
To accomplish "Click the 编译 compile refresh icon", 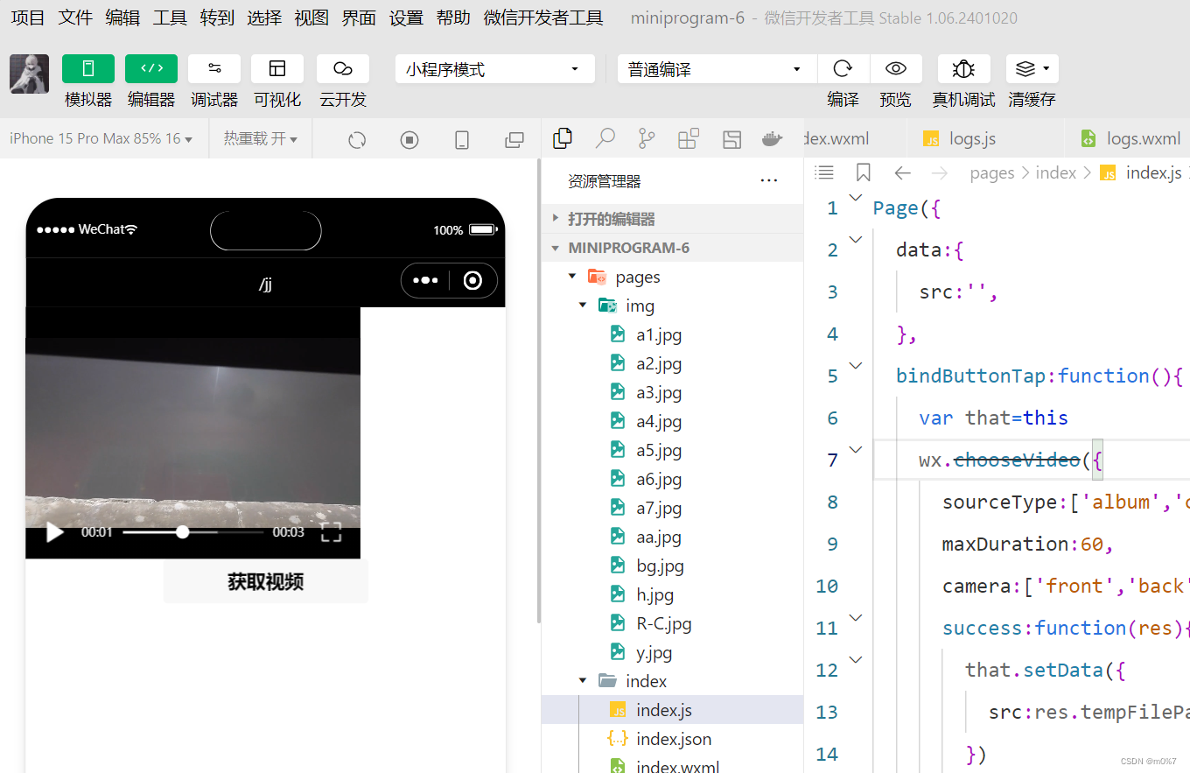I will tap(843, 69).
